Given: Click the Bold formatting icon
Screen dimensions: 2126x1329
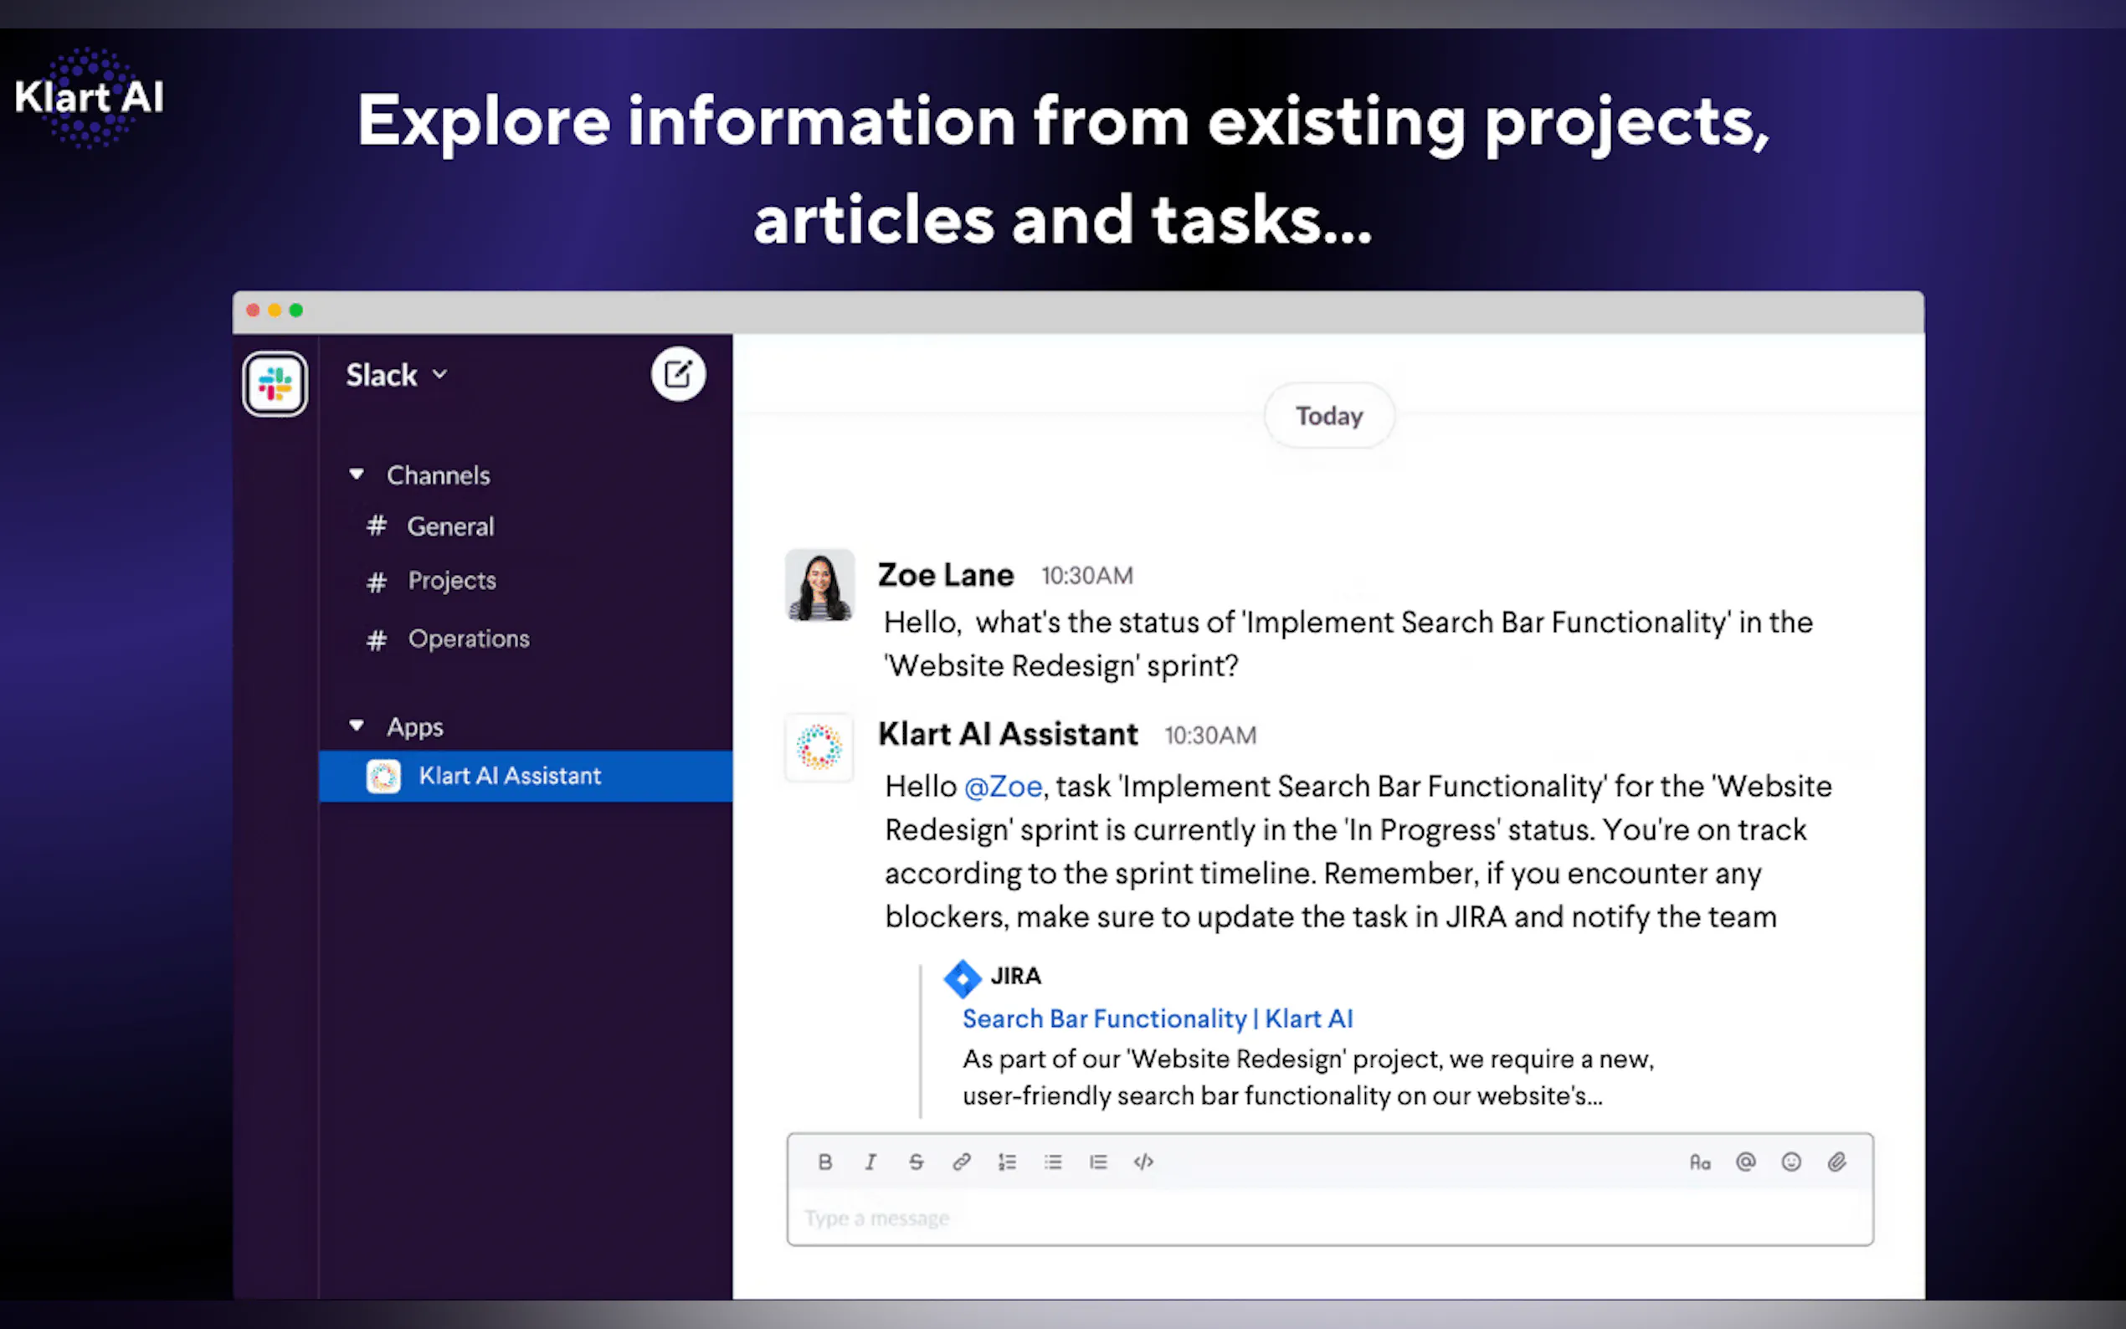Looking at the screenshot, I should 824,1162.
